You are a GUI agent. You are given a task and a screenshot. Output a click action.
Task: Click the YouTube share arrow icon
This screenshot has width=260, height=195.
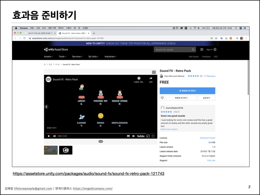coord(151,78)
